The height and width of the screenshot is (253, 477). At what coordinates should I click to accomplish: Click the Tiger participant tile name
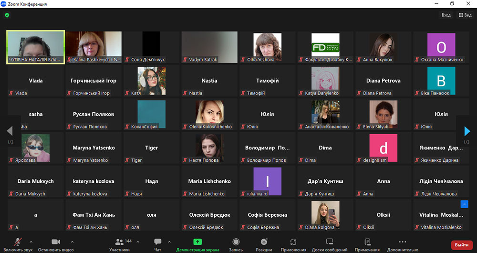[x=152, y=148]
